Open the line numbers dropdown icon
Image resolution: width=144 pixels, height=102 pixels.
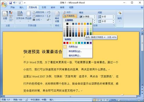click(49, 16)
